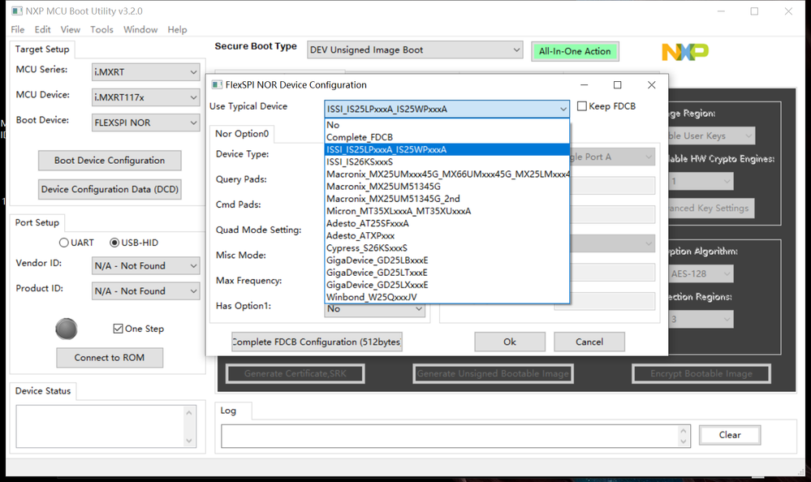Click the Encrypt Bootable Image button
811x482 pixels.
point(701,373)
